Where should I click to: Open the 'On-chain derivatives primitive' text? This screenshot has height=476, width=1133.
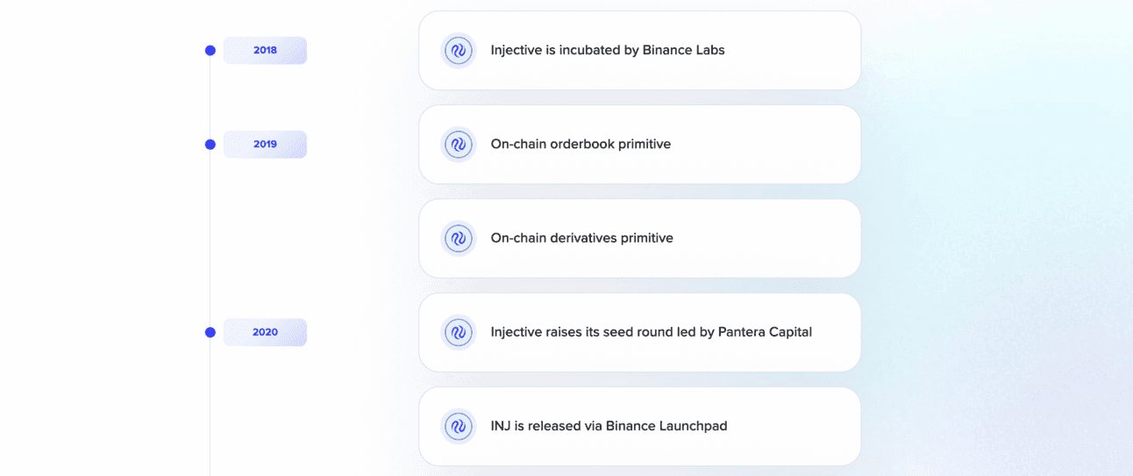[x=582, y=238]
